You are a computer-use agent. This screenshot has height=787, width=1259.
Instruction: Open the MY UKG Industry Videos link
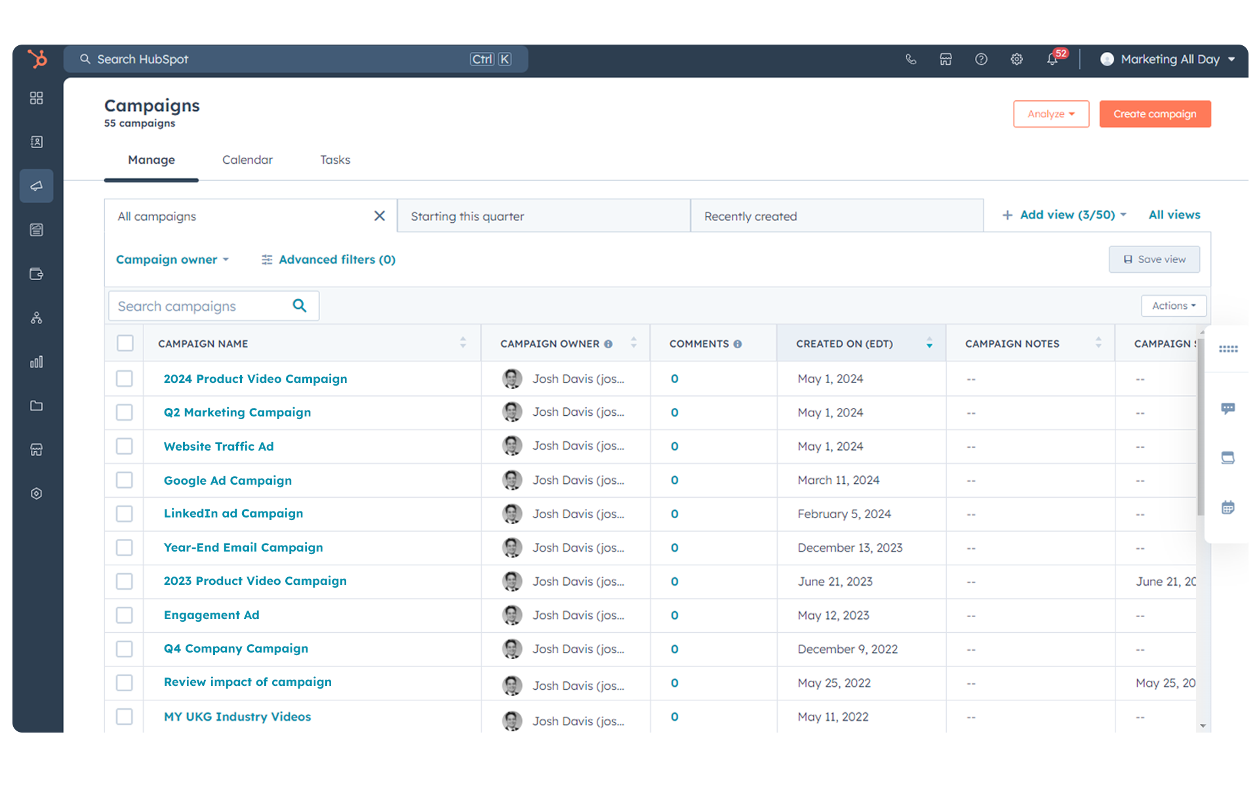[237, 717]
